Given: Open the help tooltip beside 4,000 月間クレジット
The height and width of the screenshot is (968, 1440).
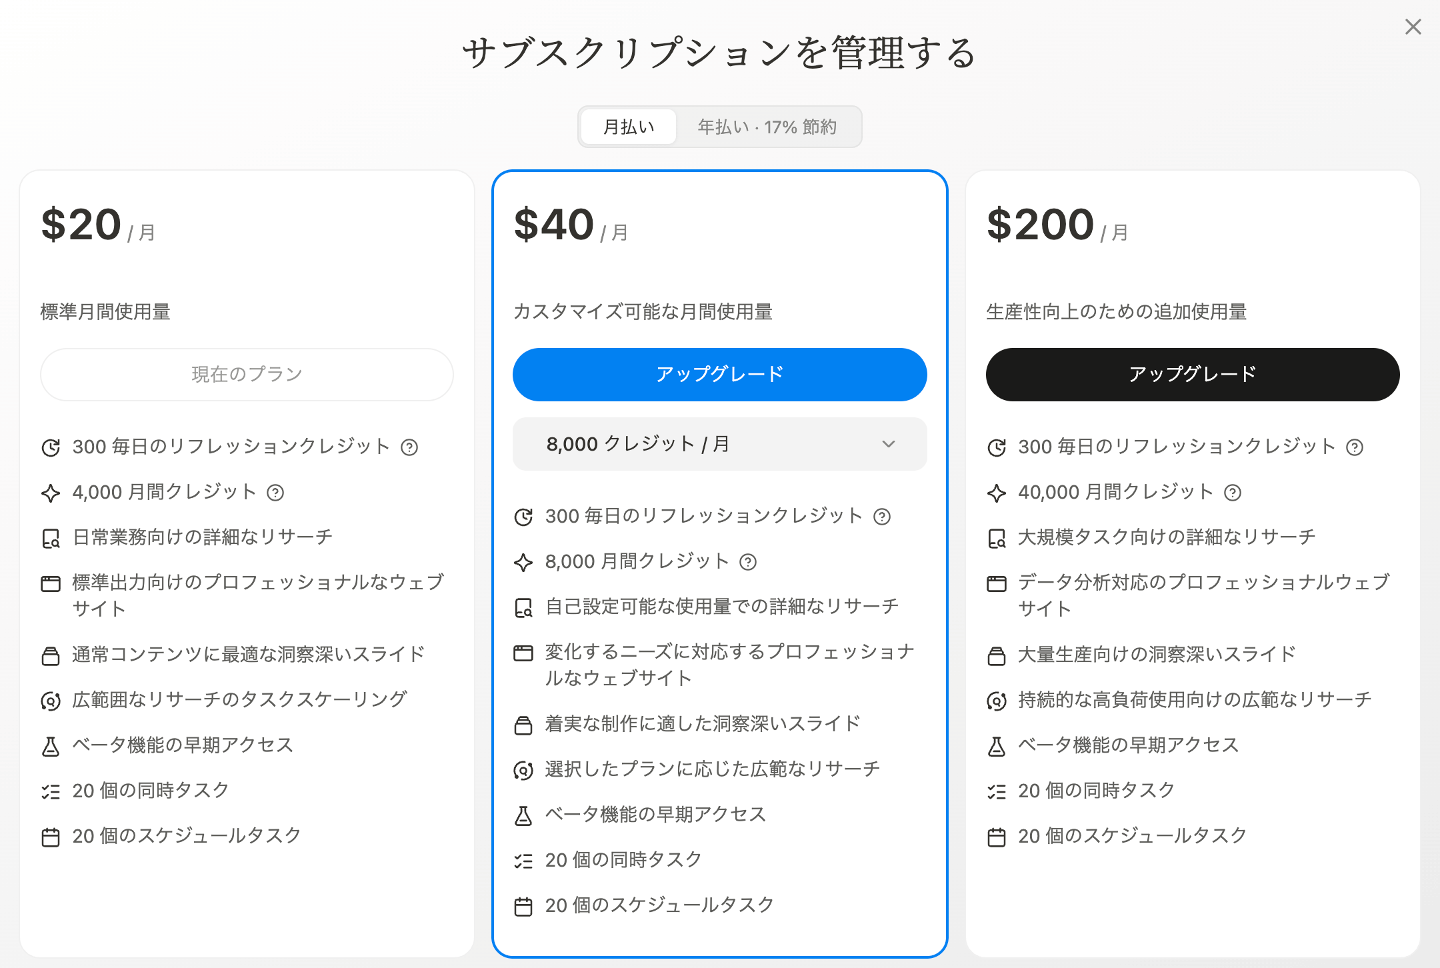Looking at the screenshot, I should pyautogui.click(x=274, y=493).
